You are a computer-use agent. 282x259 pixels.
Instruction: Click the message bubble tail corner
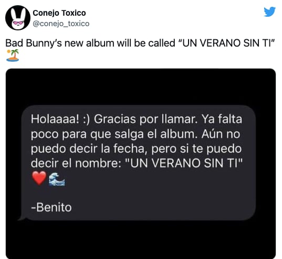22,217
